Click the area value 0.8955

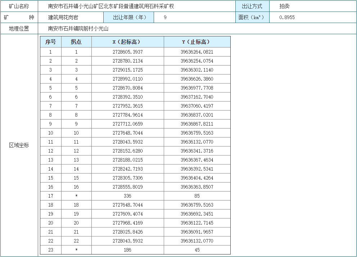pos(287,17)
